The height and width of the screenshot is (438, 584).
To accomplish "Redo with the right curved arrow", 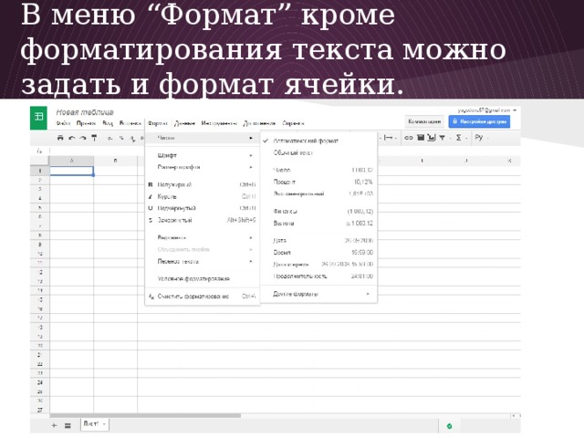I will (x=83, y=138).
